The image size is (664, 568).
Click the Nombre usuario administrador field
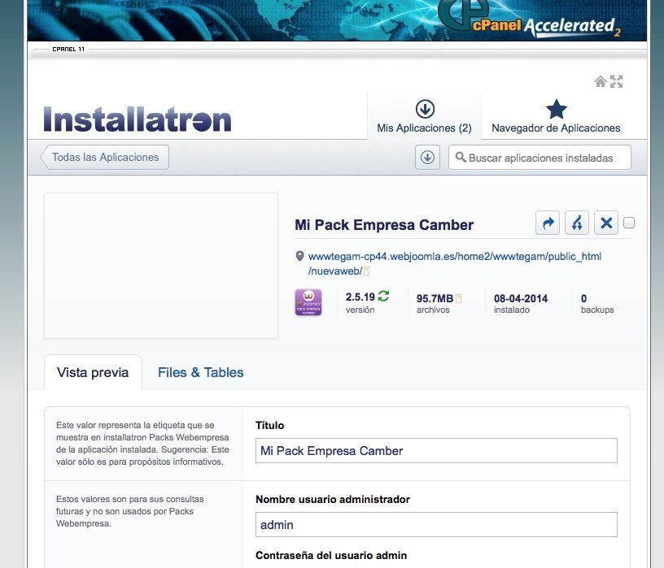[x=436, y=524]
